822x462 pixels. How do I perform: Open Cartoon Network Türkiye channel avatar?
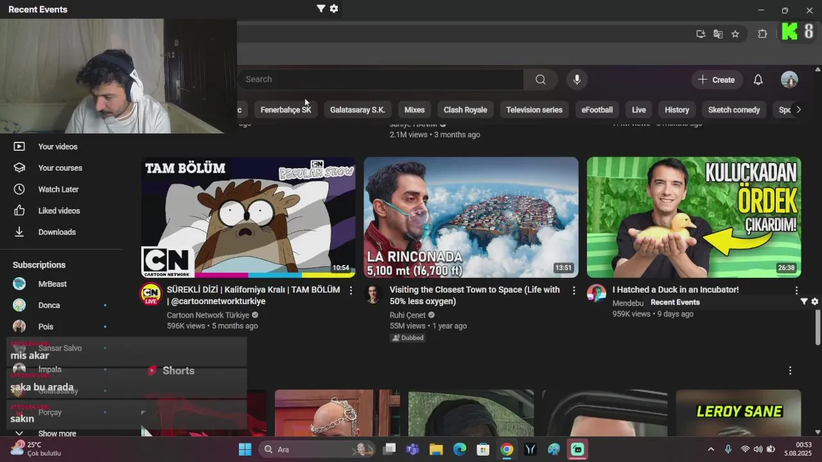(x=151, y=295)
